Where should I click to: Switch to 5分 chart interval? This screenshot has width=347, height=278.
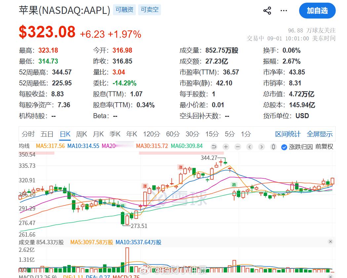click(x=230, y=134)
